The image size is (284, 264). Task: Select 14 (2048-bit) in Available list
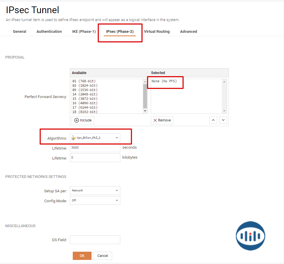click(x=85, y=94)
